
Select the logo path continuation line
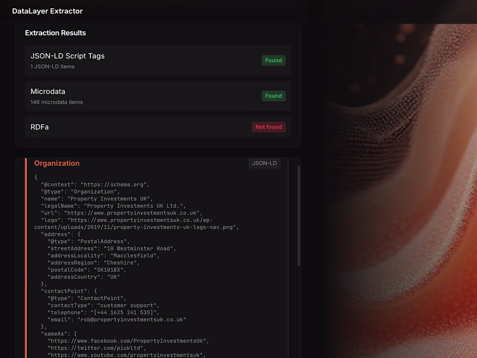click(137, 227)
